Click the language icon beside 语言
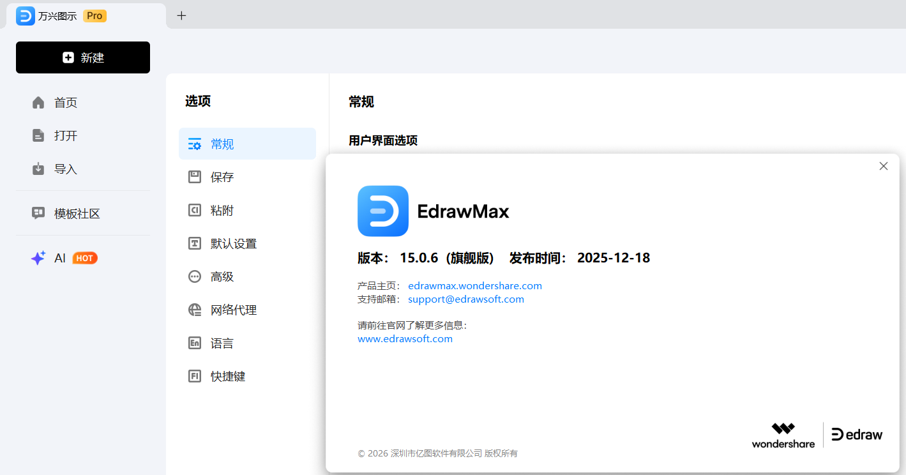The width and height of the screenshot is (906, 475). [195, 343]
